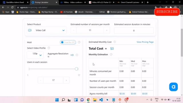Viewport: 183px width, 103px height.
Task: Open File Explorer from taskbar
Action: click(x=95, y=100)
